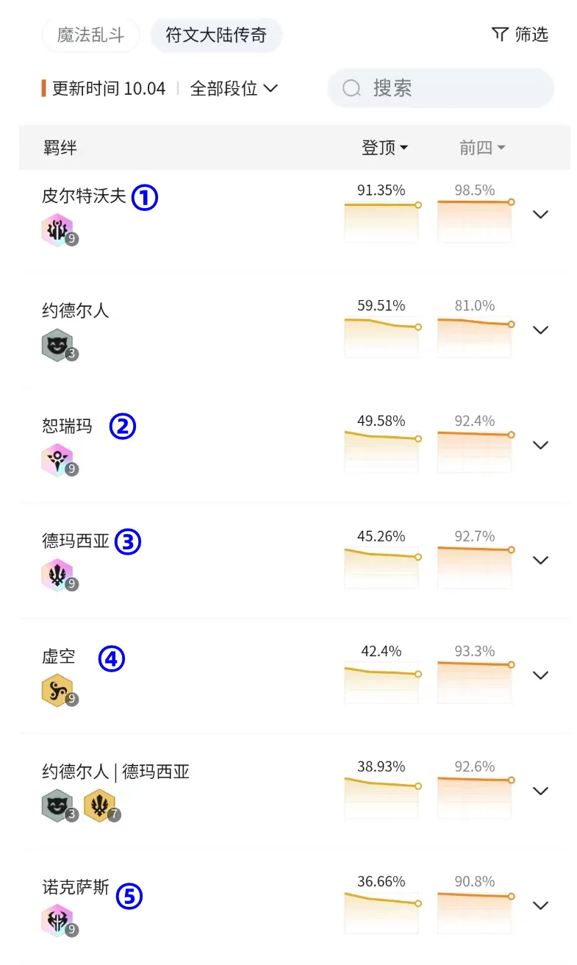
Task: Click the 诺克萨斯 trait icon
Action: click(57, 921)
